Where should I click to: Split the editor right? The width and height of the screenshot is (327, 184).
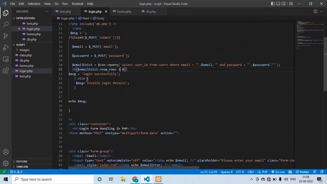tap(315, 12)
